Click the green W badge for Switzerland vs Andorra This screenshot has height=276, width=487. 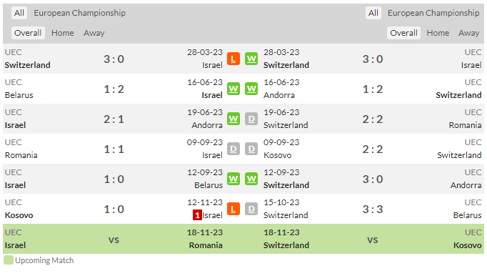251,179
